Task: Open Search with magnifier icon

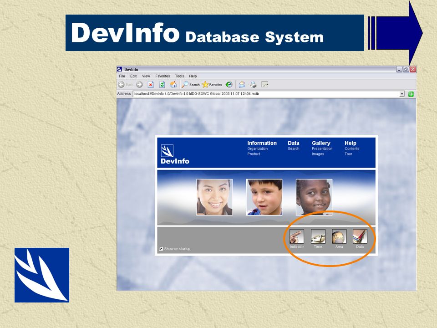Action: click(191, 85)
